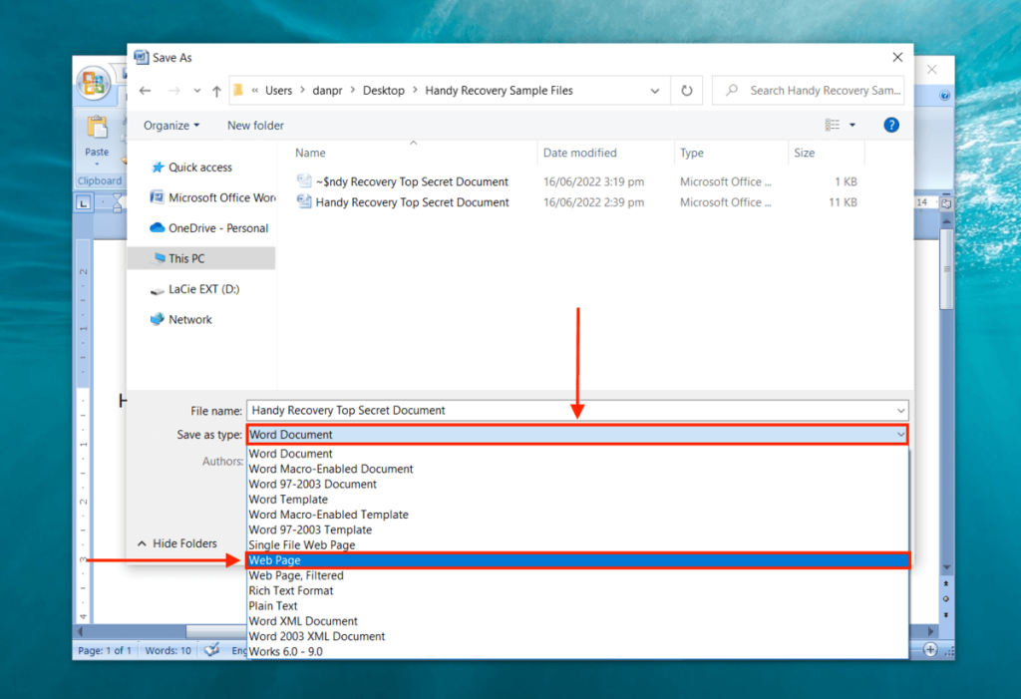Click the New folder button
The image size is (1021, 699).
pos(253,125)
